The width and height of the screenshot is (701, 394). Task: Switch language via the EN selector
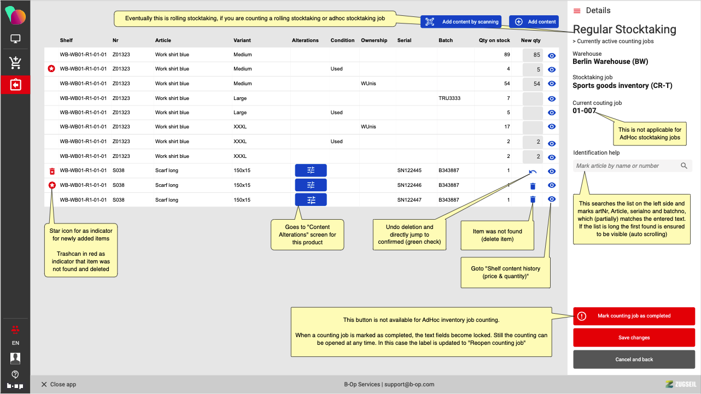[15, 343]
